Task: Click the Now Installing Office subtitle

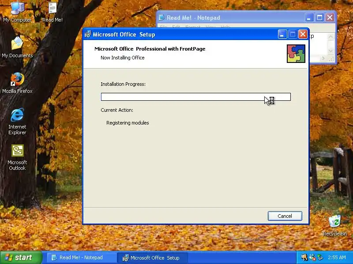Action: (123, 58)
